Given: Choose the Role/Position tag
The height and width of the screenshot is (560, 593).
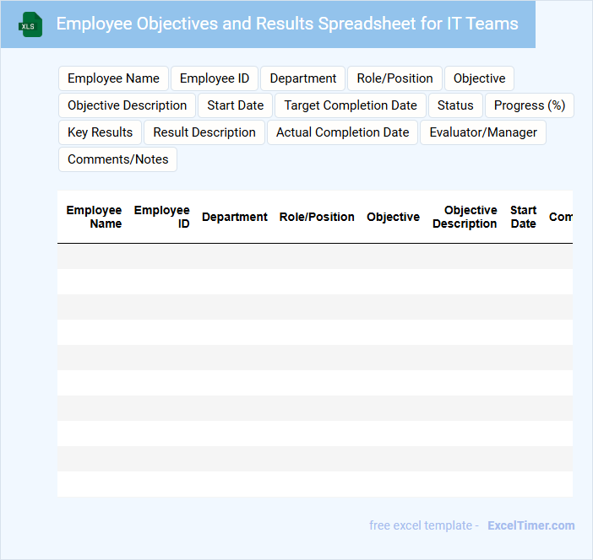Looking at the screenshot, I should tap(394, 78).
